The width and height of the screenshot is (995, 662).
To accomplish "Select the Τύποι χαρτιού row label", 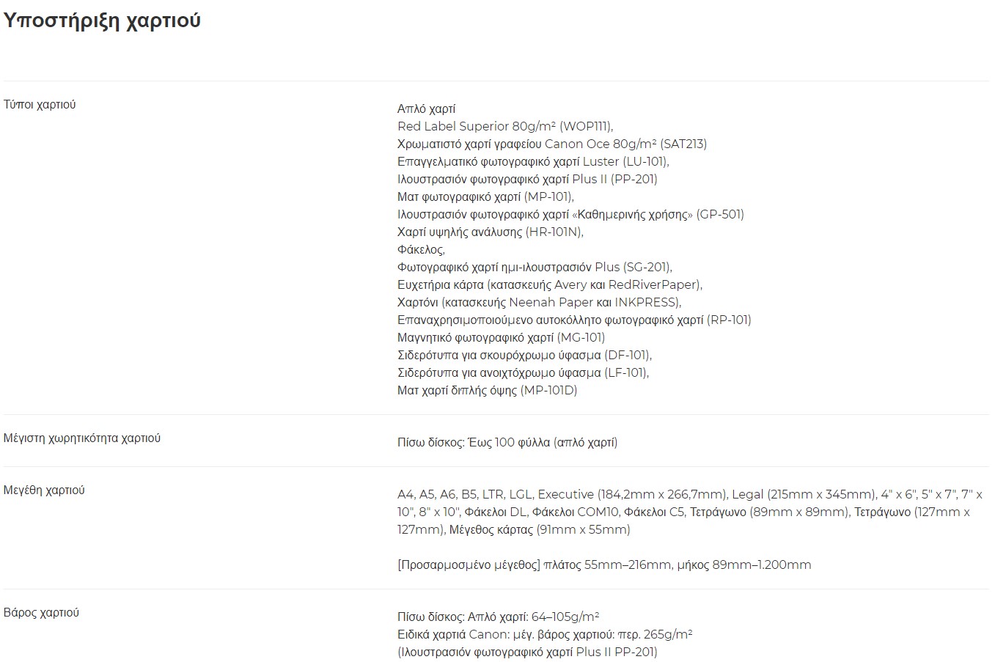I will (x=40, y=104).
